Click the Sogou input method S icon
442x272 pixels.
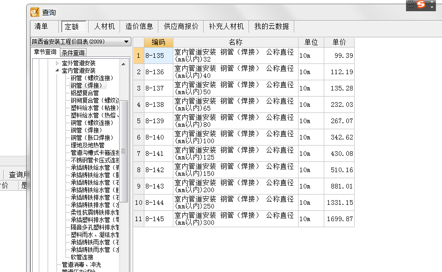[421, 4]
